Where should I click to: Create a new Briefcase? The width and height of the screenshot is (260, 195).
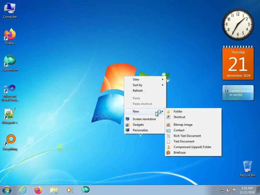point(193,153)
